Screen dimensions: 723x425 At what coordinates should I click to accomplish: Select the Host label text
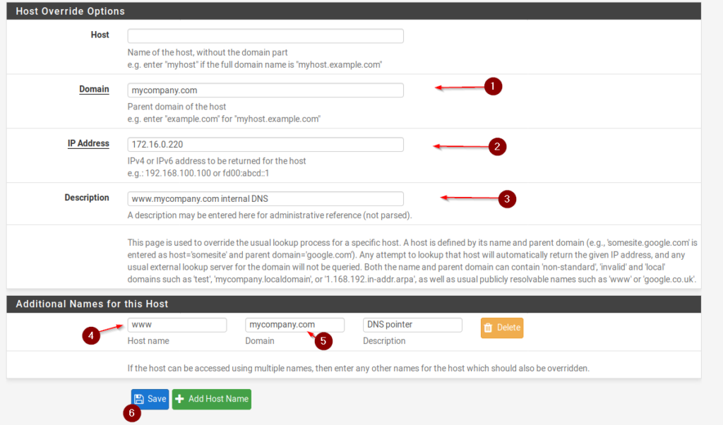(x=100, y=35)
